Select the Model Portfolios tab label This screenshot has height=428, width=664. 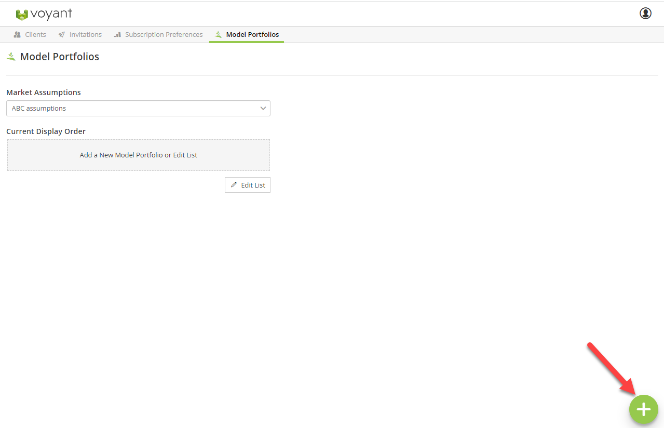tap(252, 35)
